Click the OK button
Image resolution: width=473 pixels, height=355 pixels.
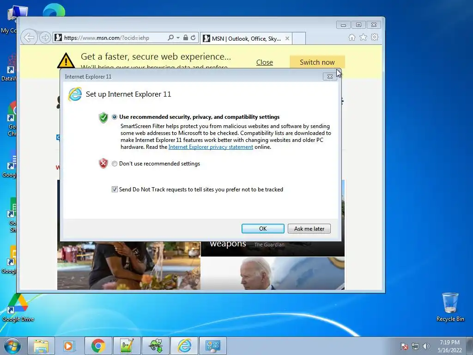[263, 228]
